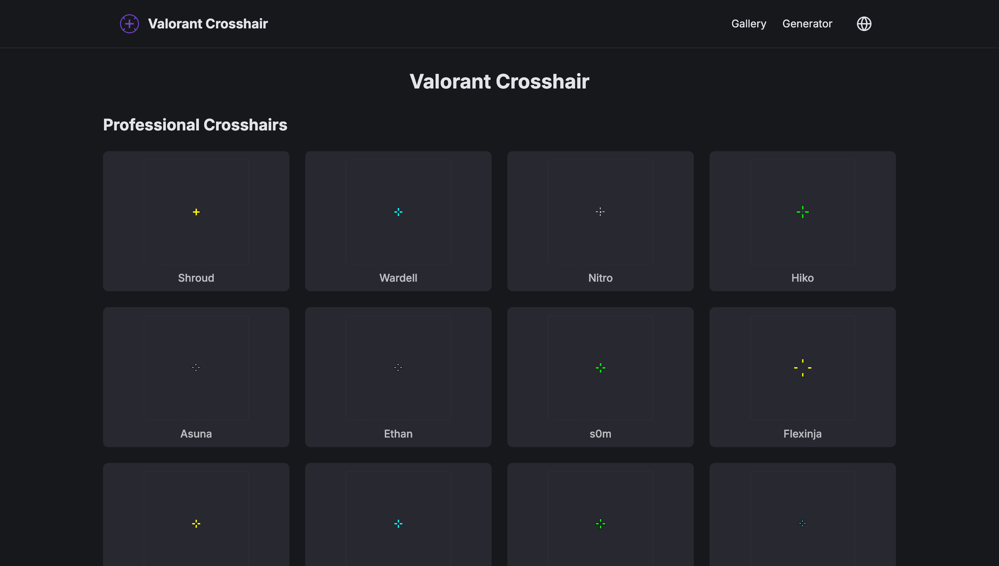Screen dimensions: 999x566
Task: Click the Nitro name label
Action: 600,278
